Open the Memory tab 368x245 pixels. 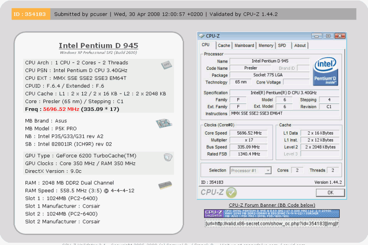(266, 45)
